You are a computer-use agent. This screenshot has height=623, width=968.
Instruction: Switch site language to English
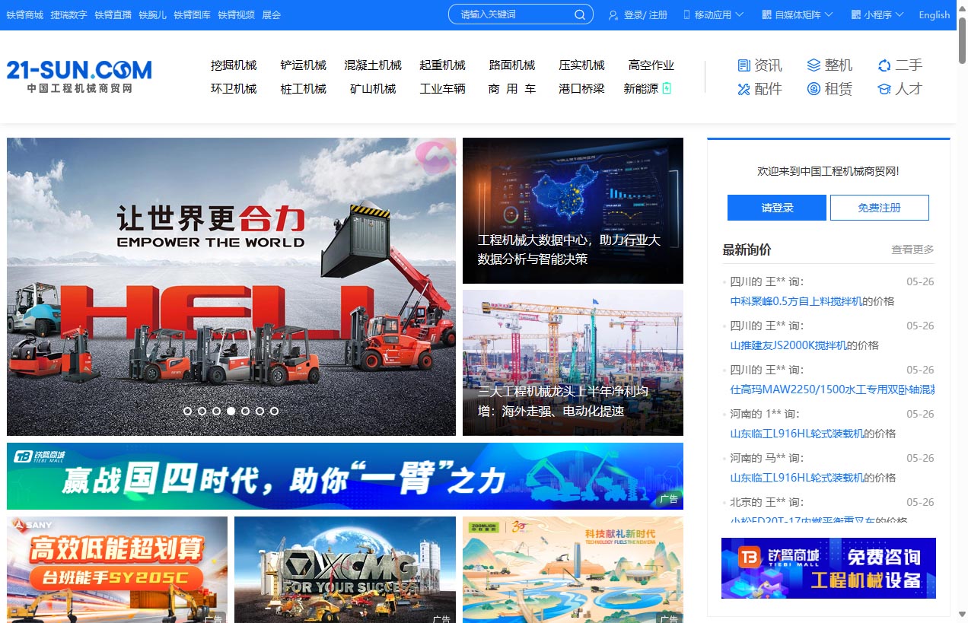(x=934, y=14)
